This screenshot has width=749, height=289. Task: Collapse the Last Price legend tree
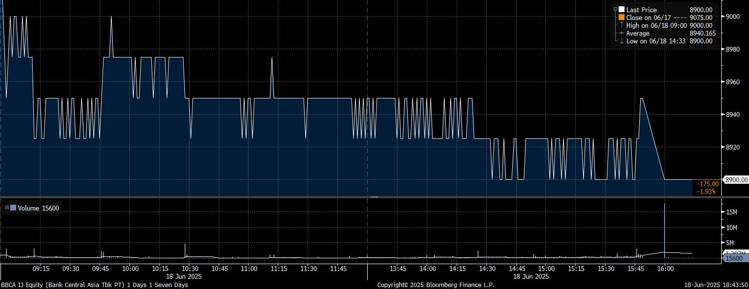[x=615, y=10]
